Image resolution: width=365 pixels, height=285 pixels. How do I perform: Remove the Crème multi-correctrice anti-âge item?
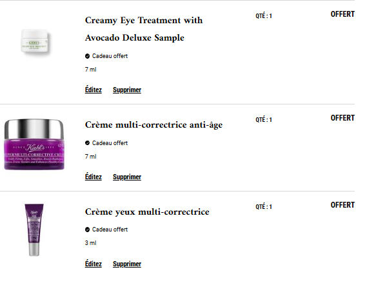pyautogui.click(x=127, y=177)
